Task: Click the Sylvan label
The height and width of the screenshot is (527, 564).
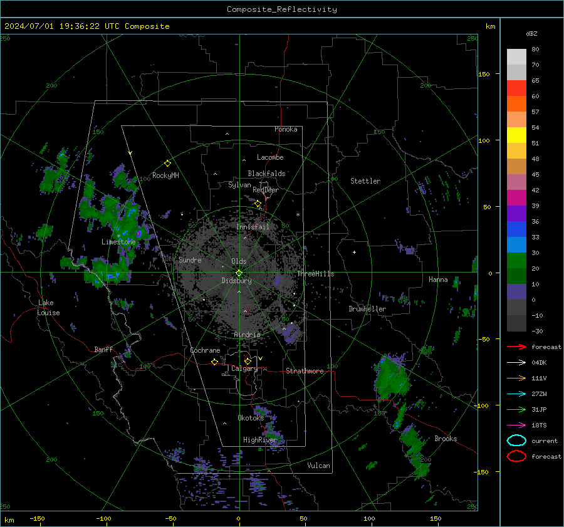Action: pyautogui.click(x=239, y=185)
